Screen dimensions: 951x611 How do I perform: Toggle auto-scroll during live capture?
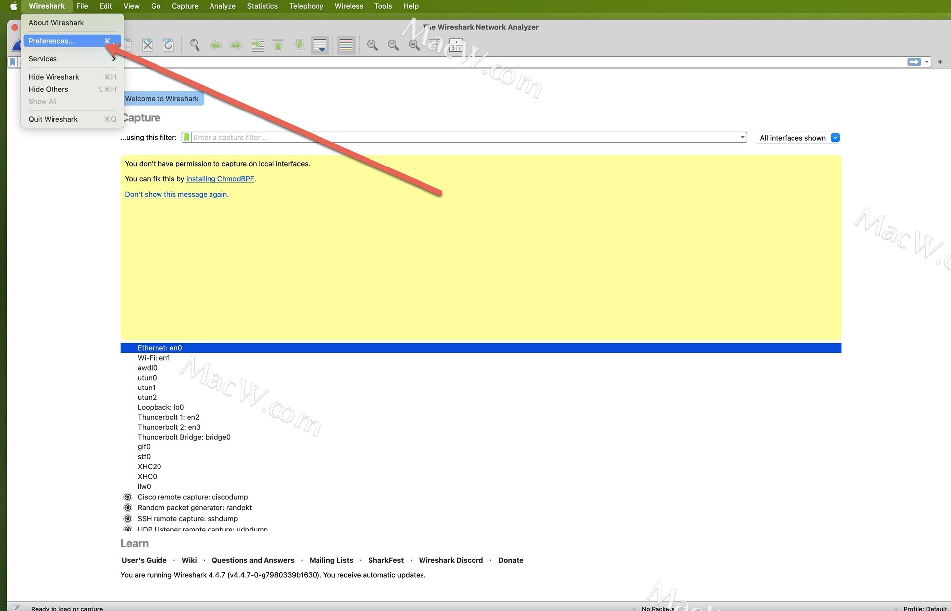coord(320,45)
